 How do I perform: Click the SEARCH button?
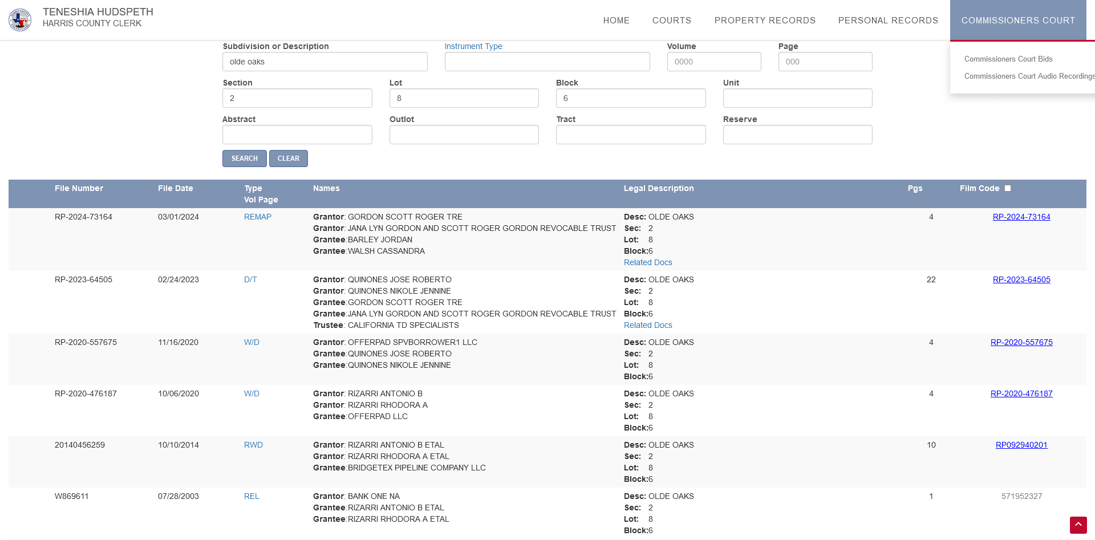tap(245, 159)
